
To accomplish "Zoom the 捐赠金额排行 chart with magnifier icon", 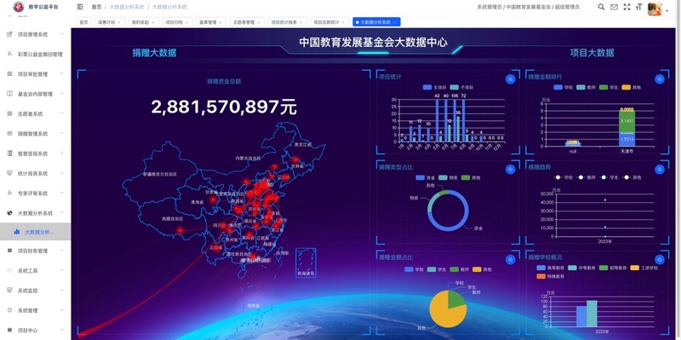I will [x=659, y=79].
